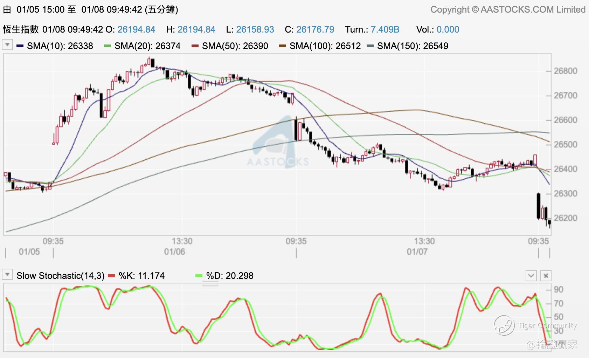Image resolution: width=589 pixels, height=358 pixels.
Task: Click the 01/06 date marker on time axis
Action: (174, 252)
